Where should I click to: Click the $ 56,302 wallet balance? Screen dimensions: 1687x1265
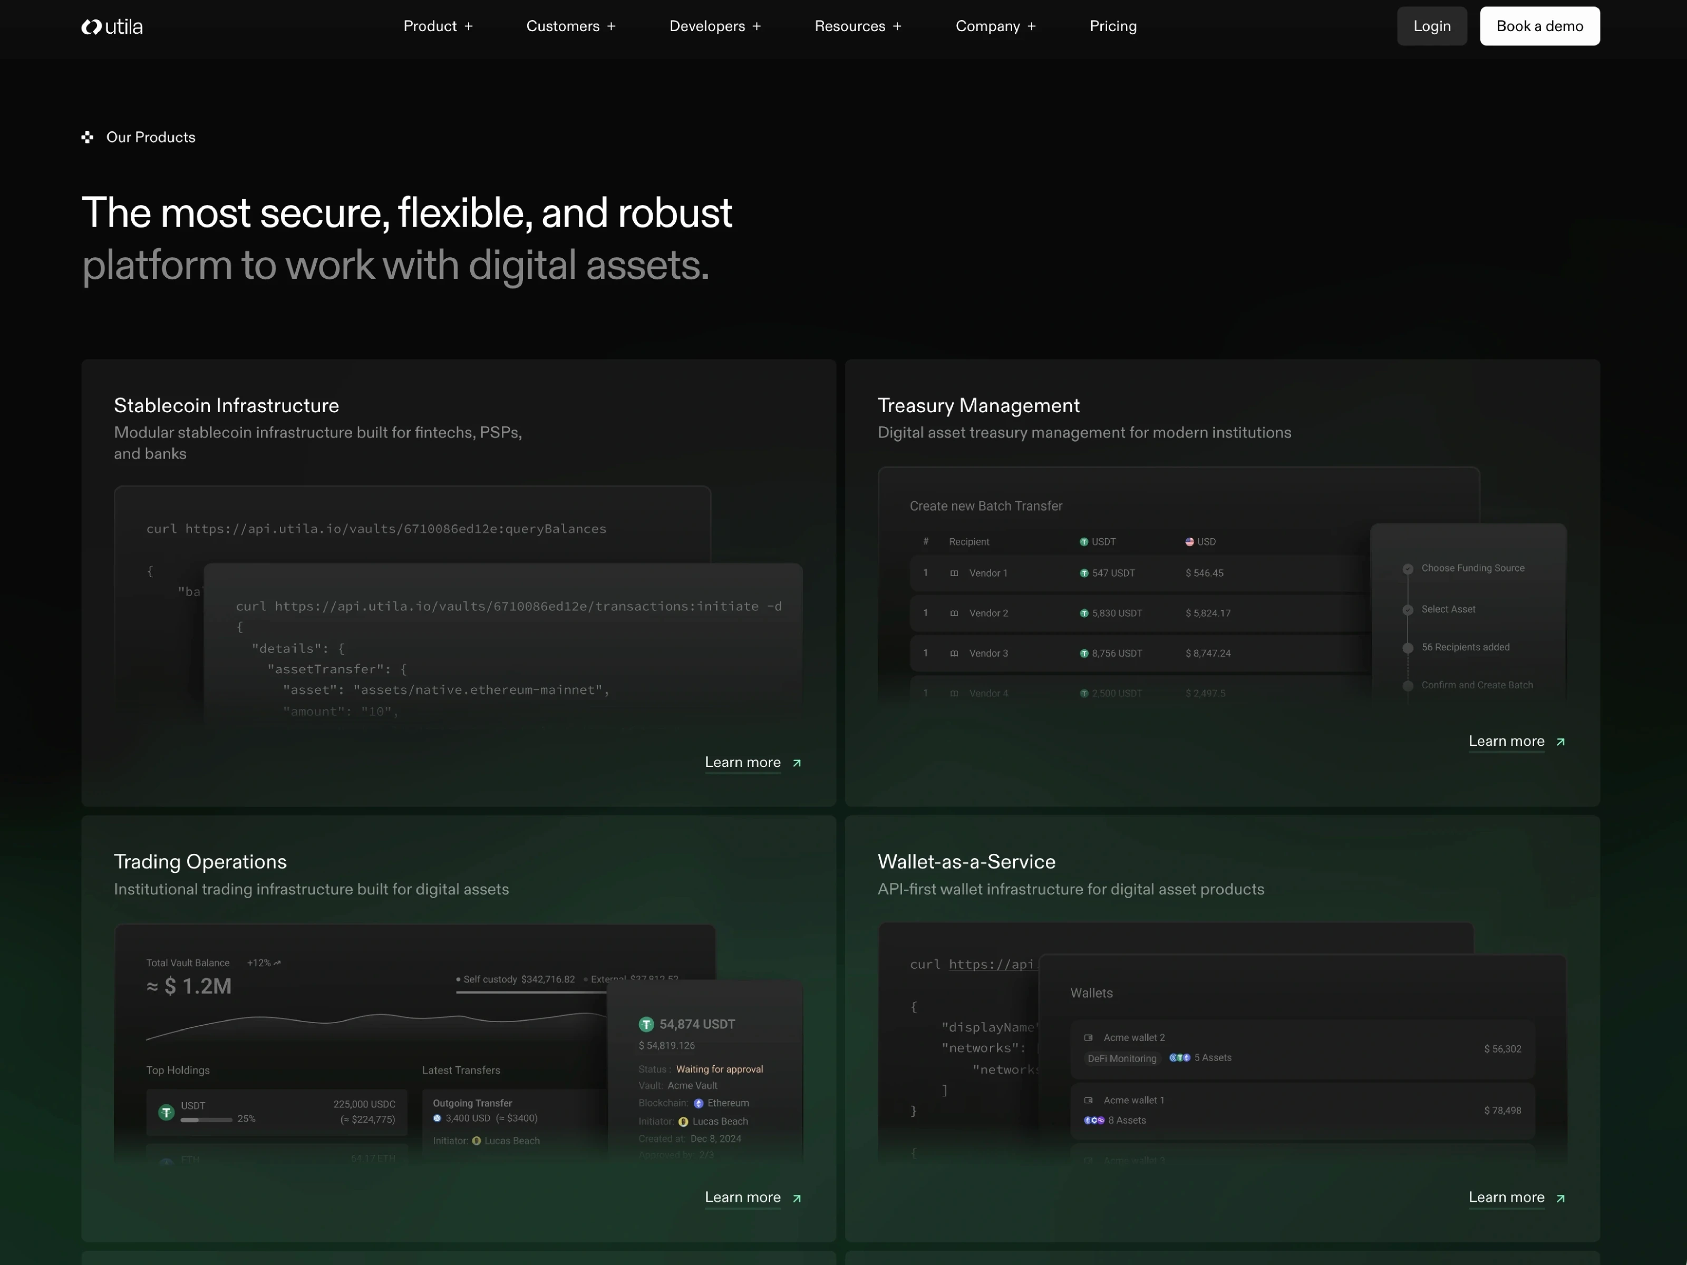[x=1502, y=1049]
